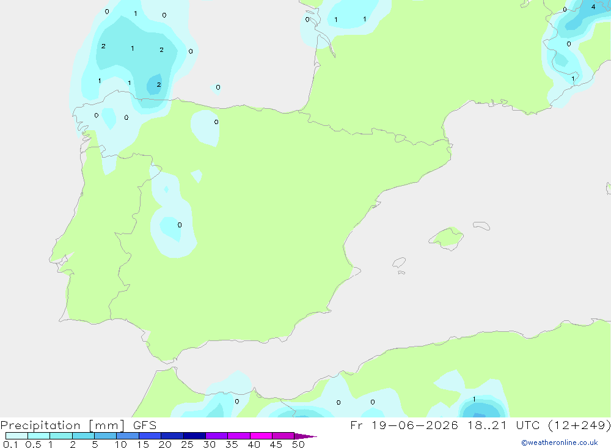Click the 35–40 mm purple legend swatch
The image size is (611, 448).
[238, 436]
